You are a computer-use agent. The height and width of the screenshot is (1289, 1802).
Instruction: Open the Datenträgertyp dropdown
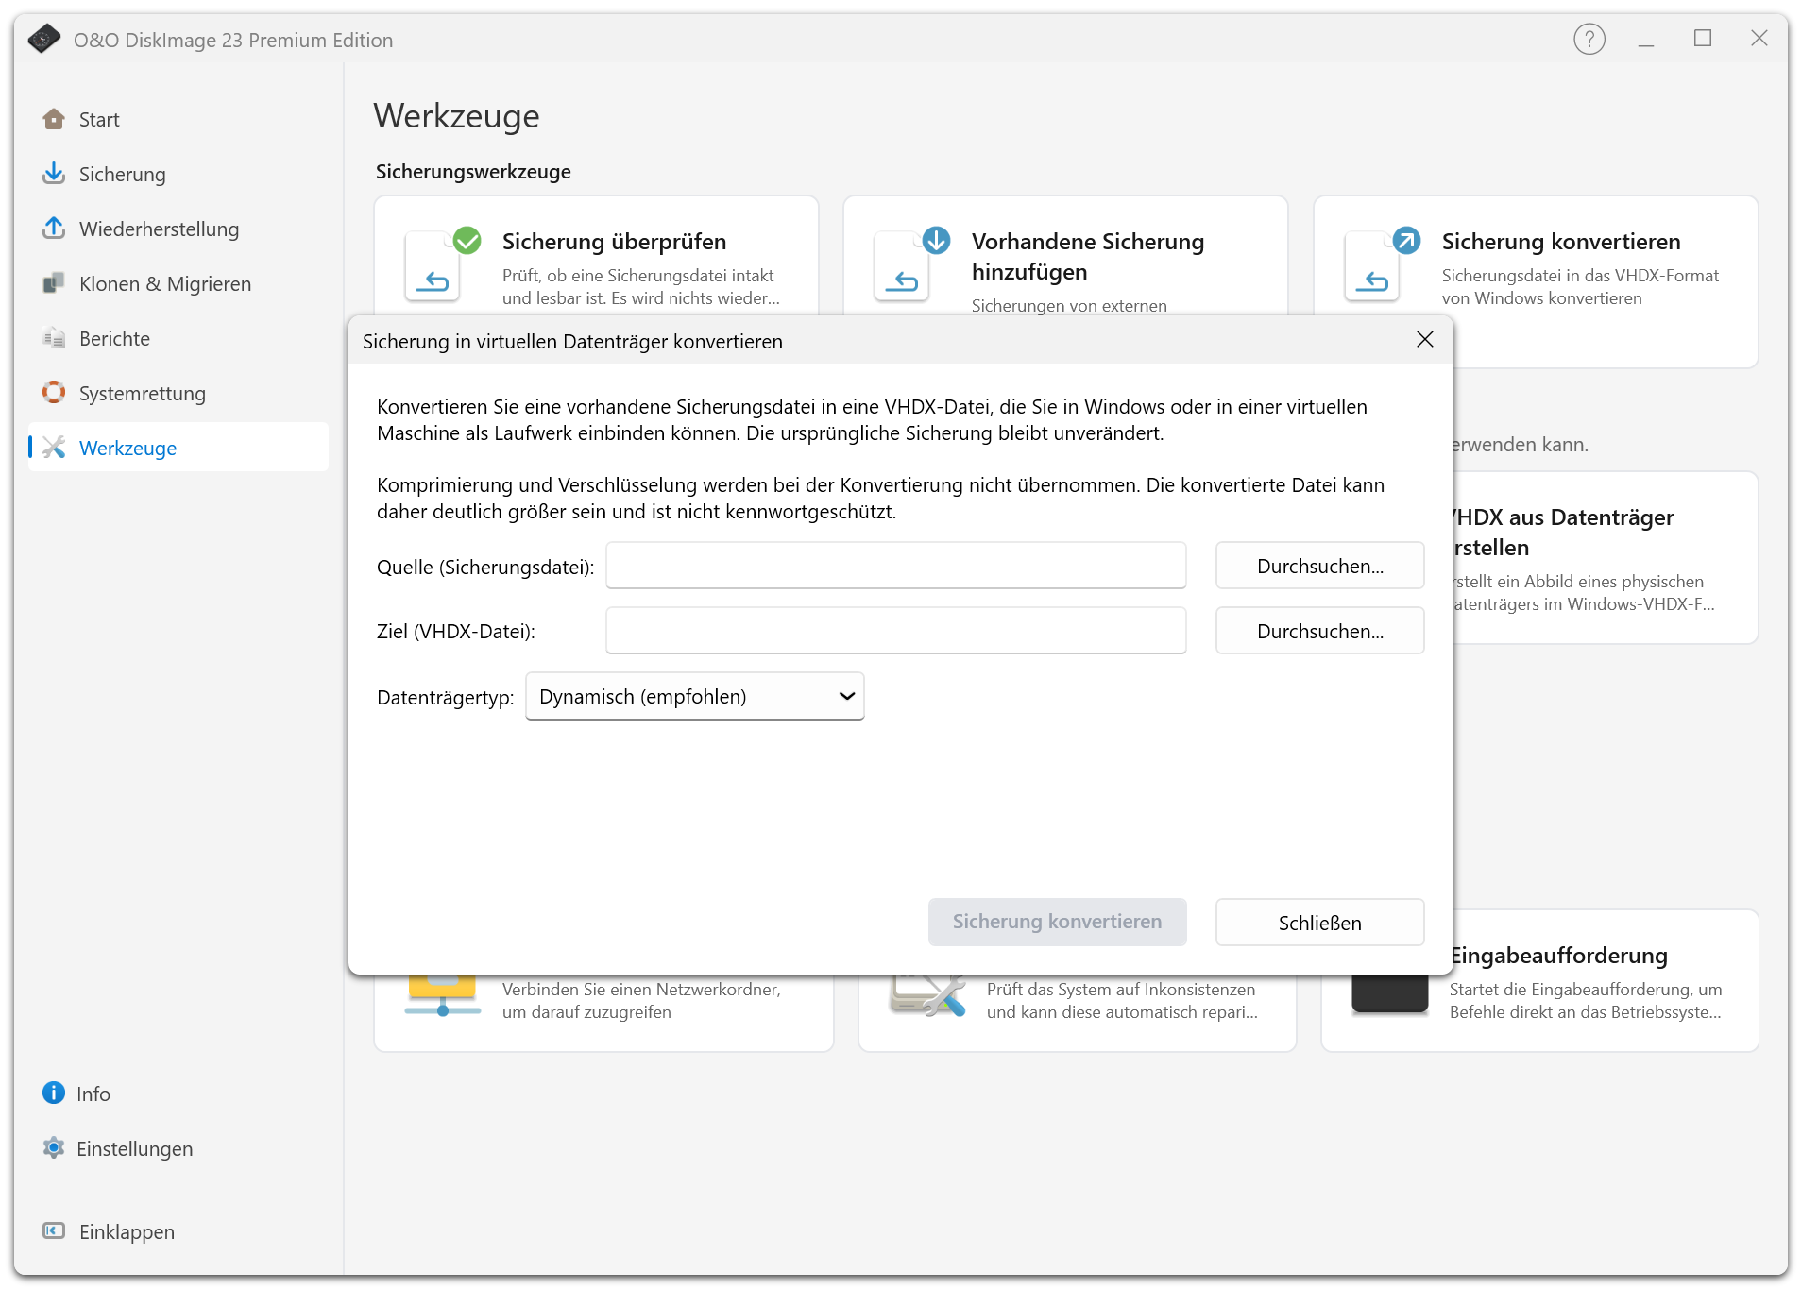pyautogui.click(x=695, y=697)
